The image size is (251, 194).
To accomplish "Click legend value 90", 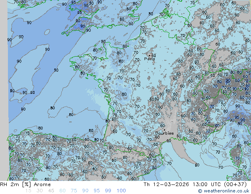I will tap(85, 191).
